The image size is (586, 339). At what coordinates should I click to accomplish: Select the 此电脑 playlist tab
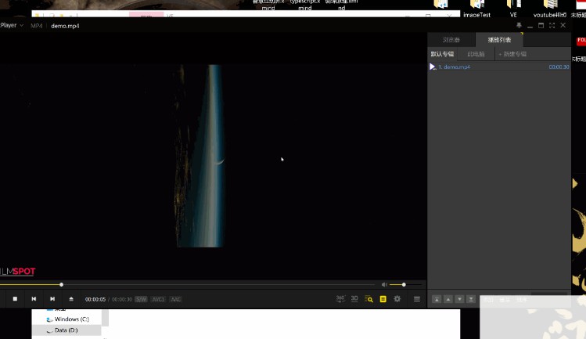click(x=476, y=54)
